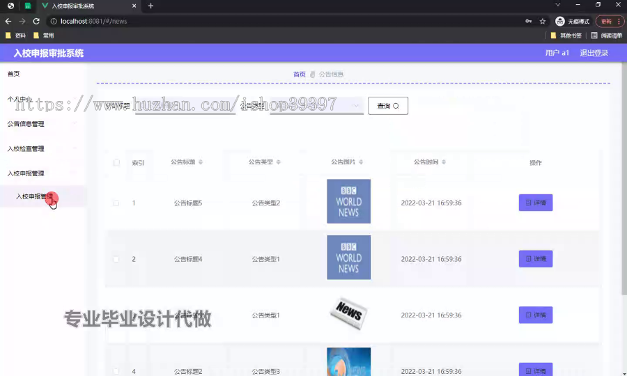The image size is (627, 376).
Task: Close the 入校申报审批系统 tab
Action: pyautogui.click(x=134, y=6)
